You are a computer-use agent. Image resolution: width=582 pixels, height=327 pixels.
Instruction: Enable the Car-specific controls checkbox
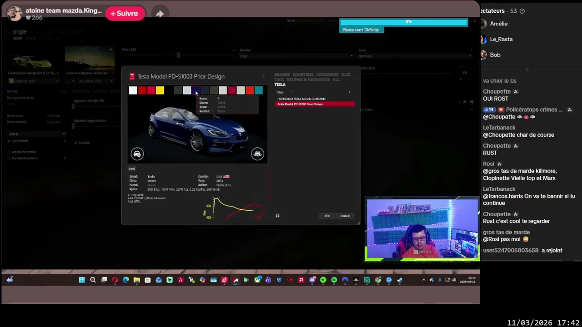(9, 152)
